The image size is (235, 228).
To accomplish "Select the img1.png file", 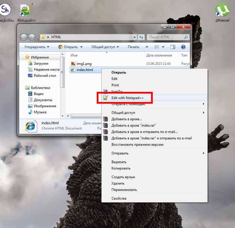I will coord(84,64).
